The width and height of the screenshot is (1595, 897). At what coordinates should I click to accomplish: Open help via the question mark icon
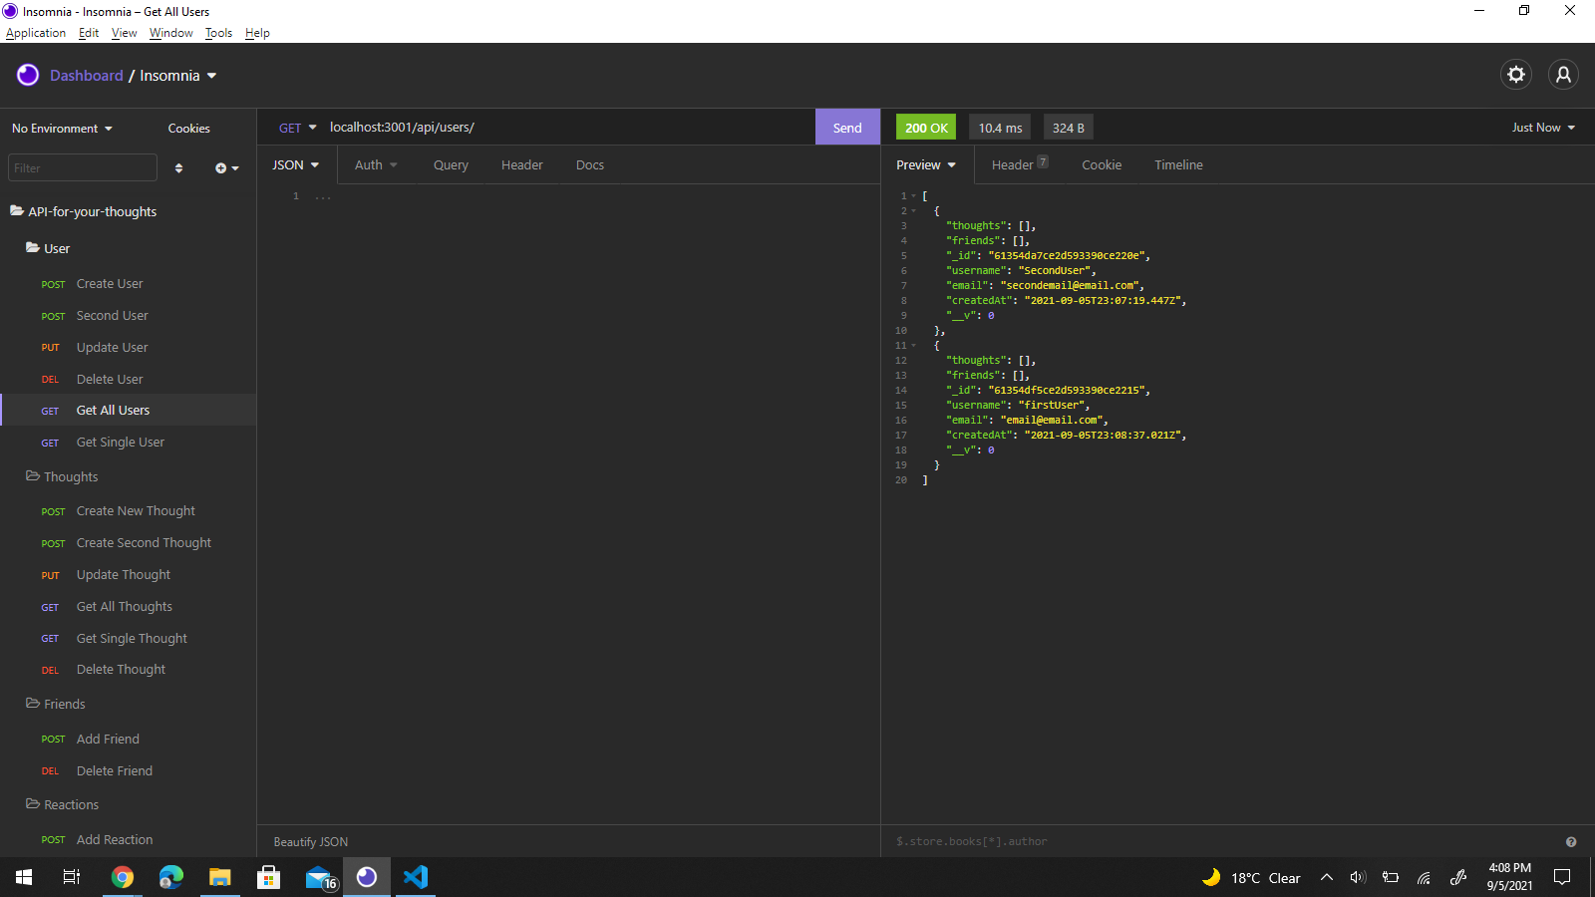1570,841
